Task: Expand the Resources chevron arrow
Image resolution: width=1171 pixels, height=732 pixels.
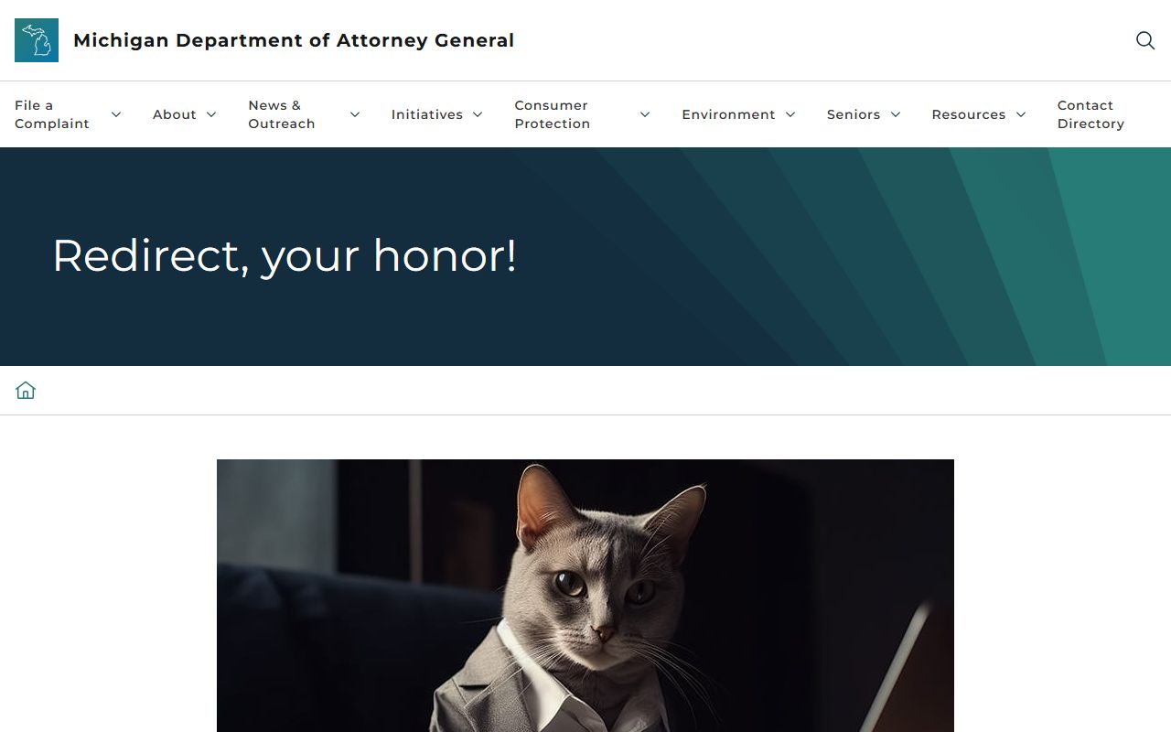Action: 1021,114
